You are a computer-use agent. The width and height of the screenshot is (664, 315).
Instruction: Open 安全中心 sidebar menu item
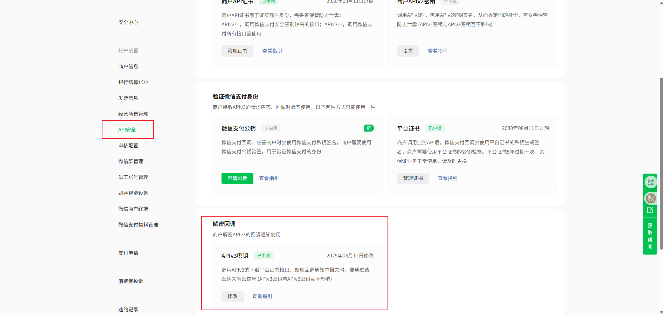pyautogui.click(x=128, y=22)
